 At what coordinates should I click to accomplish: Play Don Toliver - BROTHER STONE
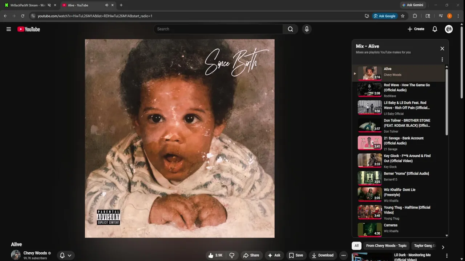point(399,126)
